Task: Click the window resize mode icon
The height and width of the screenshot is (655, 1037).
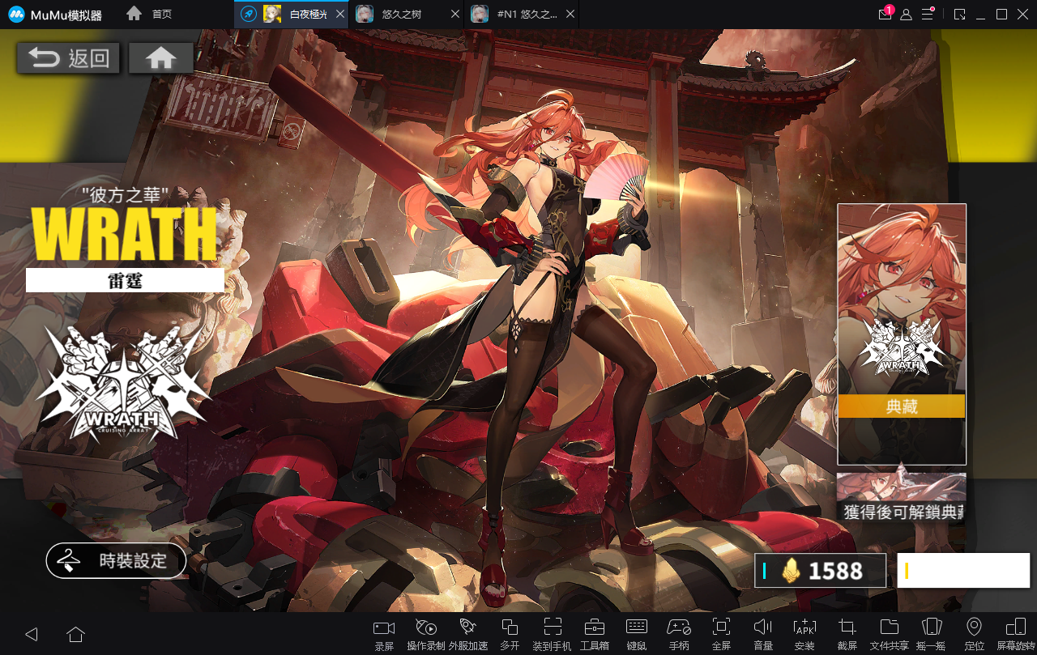Action: pyautogui.click(x=960, y=15)
